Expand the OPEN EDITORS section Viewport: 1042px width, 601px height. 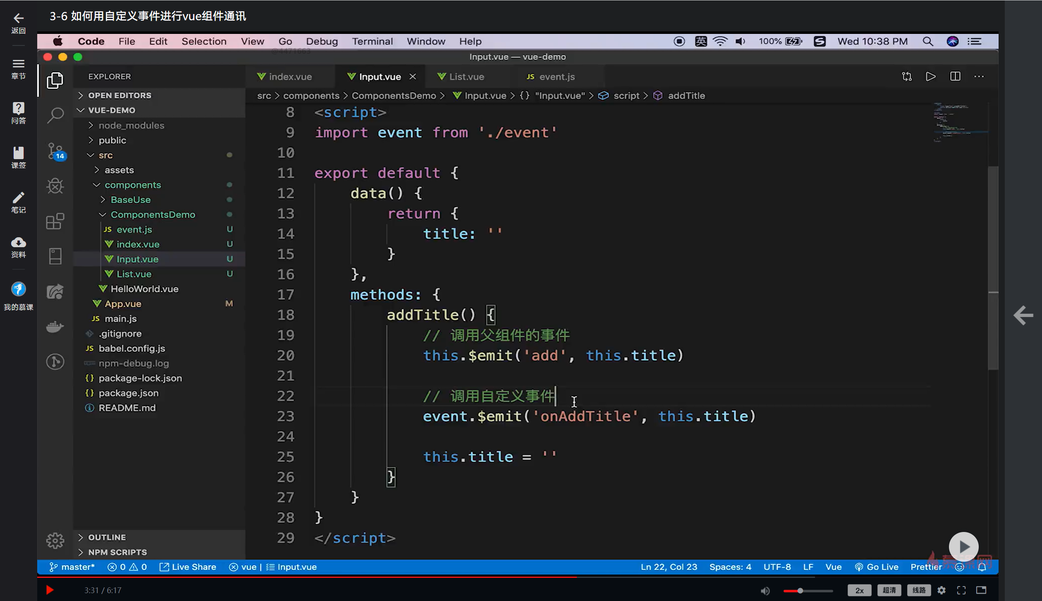point(119,95)
